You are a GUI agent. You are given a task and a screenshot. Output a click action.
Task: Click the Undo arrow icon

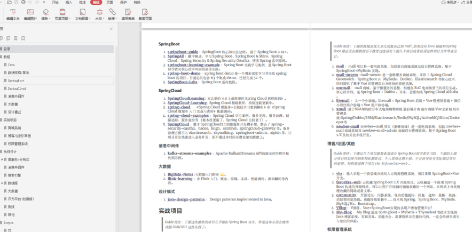point(30,2)
